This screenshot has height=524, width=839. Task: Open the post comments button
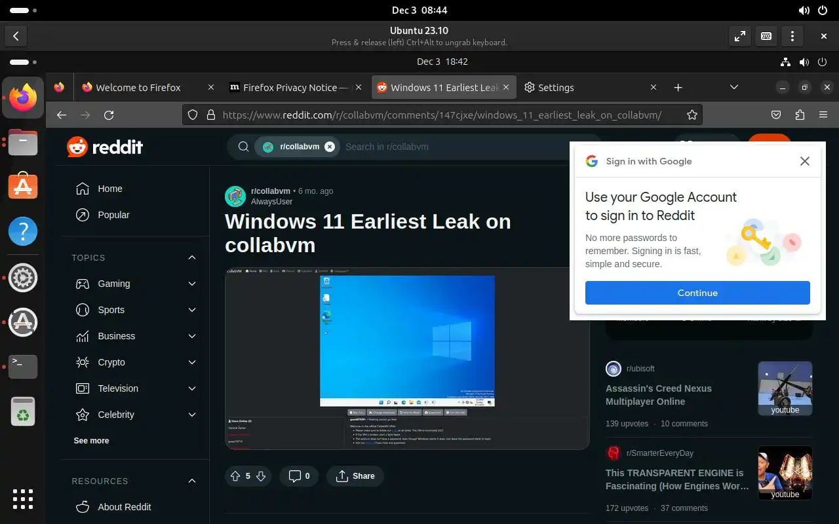point(300,476)
